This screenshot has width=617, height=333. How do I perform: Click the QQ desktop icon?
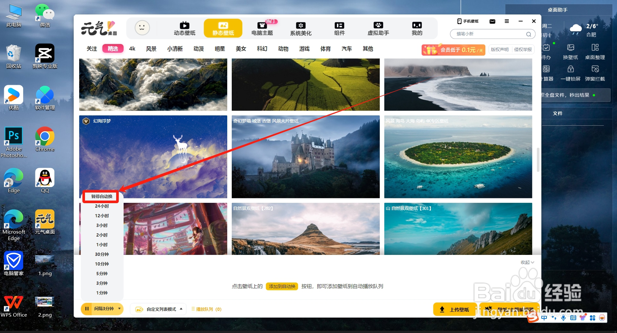(45, 181)
